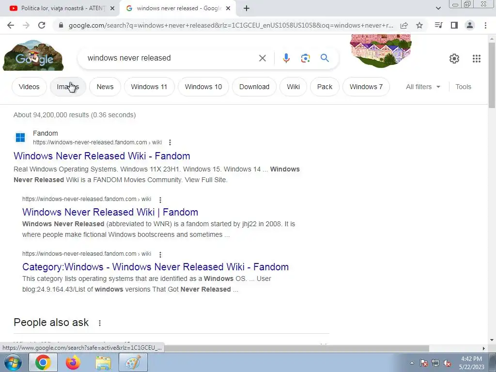The height and width of the screenshot is (372, 496).
Task: Expand the All filters dropdown
Action: (x=423, y=87)
